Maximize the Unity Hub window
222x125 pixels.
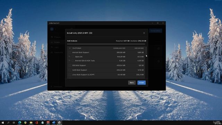[157, 23]
